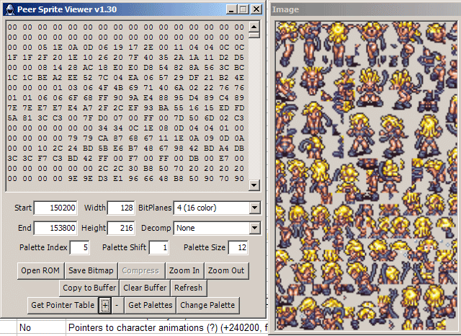
Task: Click the 'No' cell in background spreadsheet
Action: 42,327
